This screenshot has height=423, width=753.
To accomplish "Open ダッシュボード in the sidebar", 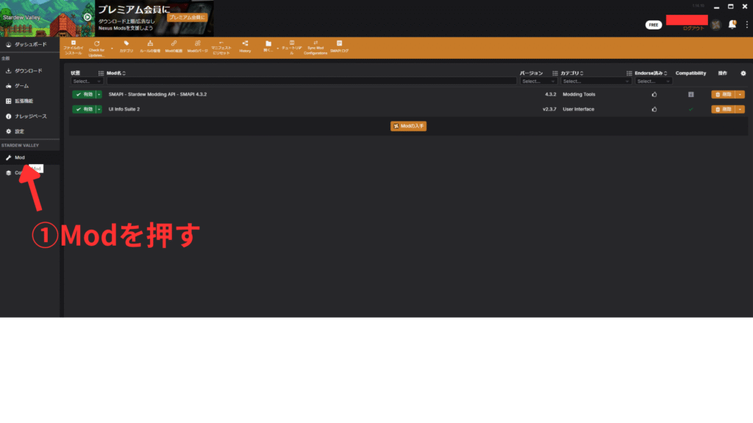I will 29,44.
